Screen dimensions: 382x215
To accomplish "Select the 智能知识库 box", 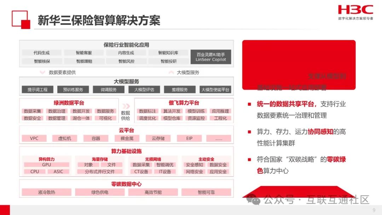I will (168, 53).
